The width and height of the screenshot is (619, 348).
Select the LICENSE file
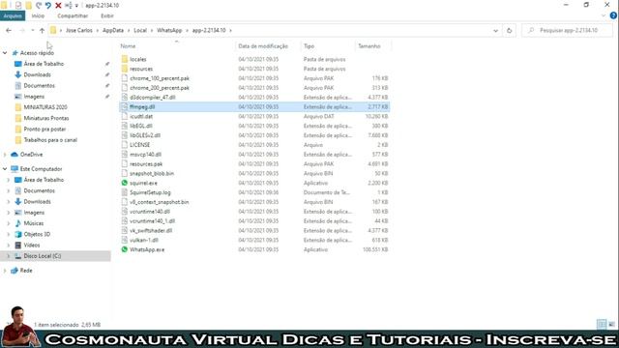pos(139,145)
